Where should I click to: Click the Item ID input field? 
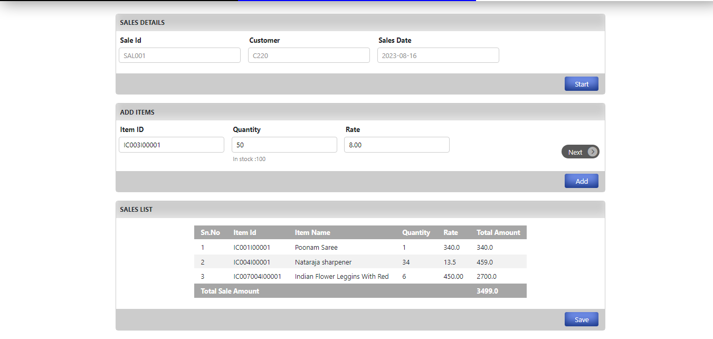point(171,144)
